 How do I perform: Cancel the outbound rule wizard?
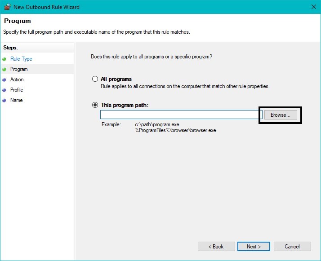coord(292,247)
